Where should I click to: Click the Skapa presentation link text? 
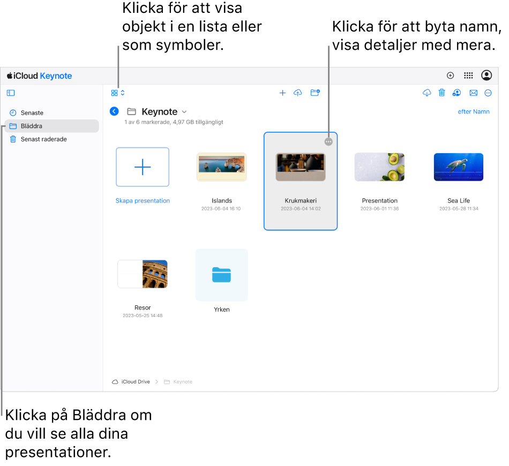click(143, 200)
